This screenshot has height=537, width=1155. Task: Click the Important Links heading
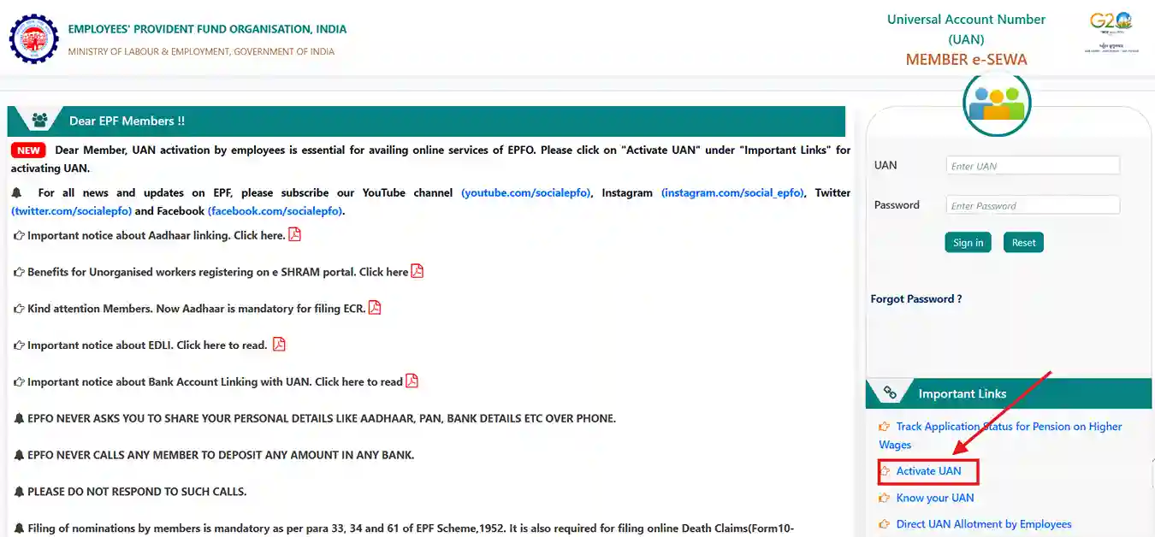pos(962,394)
